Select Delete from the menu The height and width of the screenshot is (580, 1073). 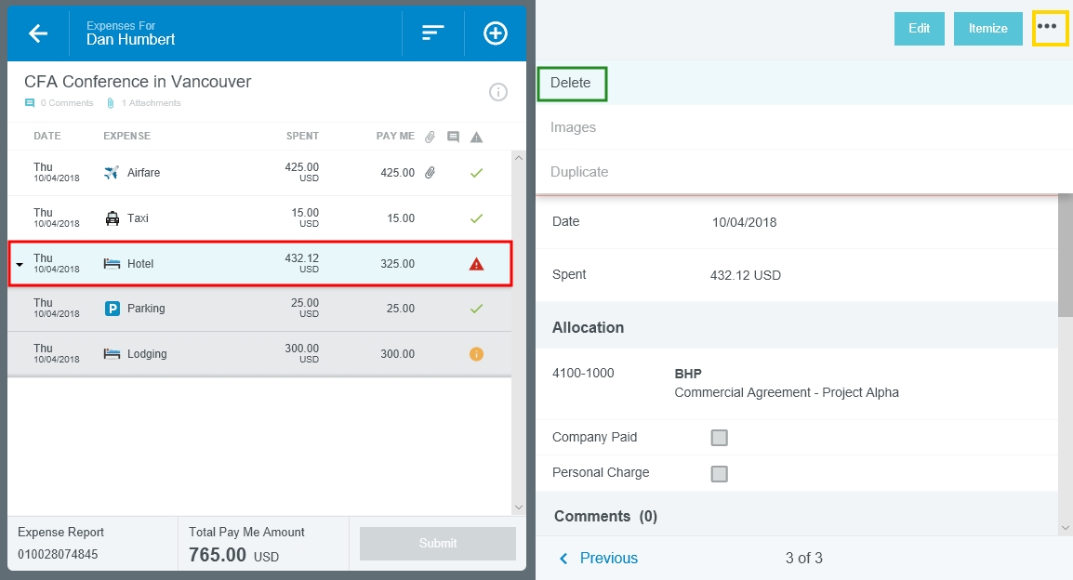tap(571, 83)
